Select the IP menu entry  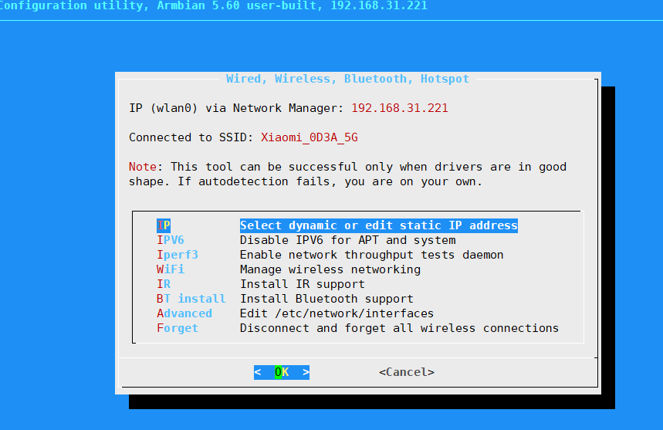coord(164,225)
